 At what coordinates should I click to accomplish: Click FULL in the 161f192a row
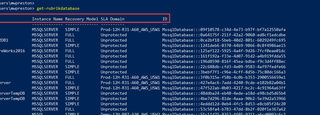click(70, 56)
